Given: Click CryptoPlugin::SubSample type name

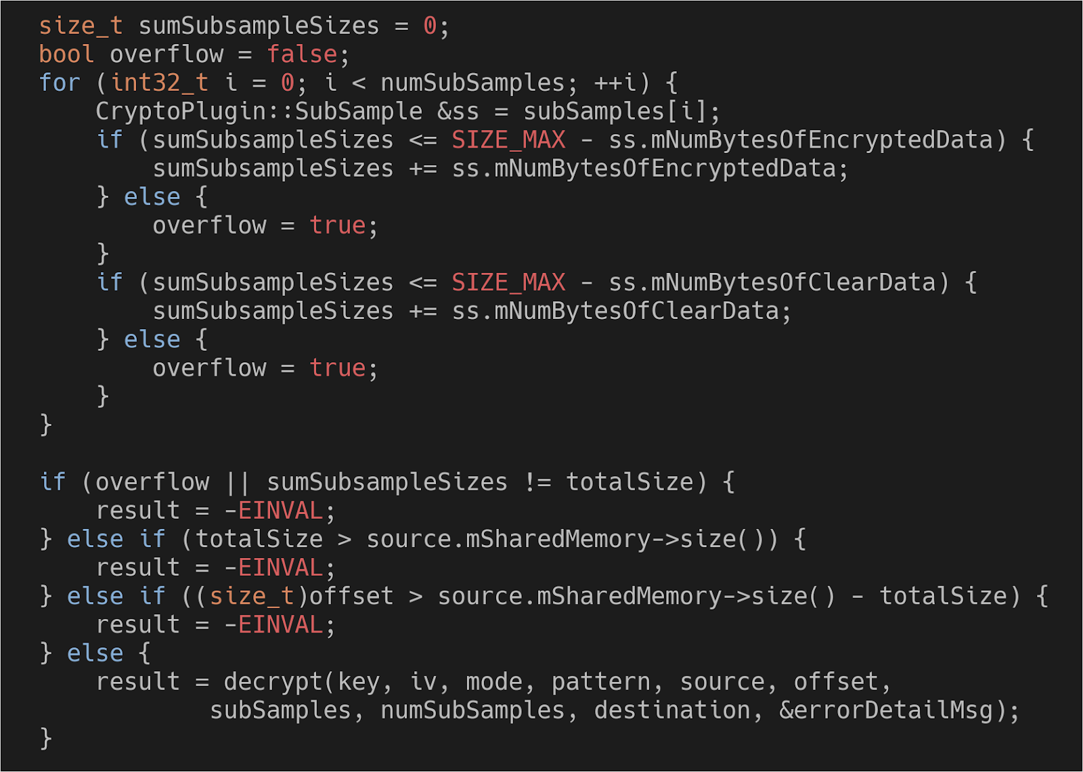Looking at the screenshot, I should (259, 111).
